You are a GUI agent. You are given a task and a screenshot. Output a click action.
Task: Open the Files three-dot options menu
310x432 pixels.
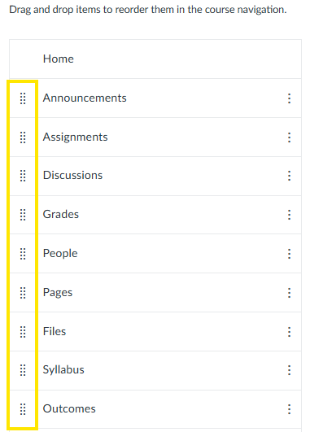click(x=289, y=332)
